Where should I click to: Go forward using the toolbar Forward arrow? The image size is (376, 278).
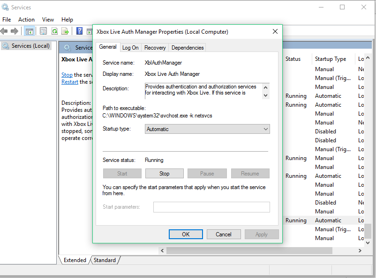click(x=15, y=31)
